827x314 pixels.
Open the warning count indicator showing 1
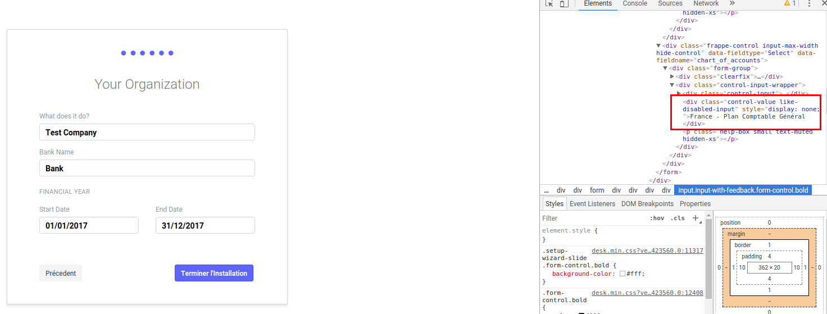(x=790, y=3)
